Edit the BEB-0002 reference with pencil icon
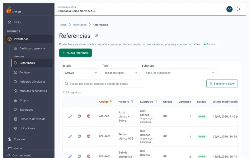This screenshot has height=158, width=249. [70, 136]
